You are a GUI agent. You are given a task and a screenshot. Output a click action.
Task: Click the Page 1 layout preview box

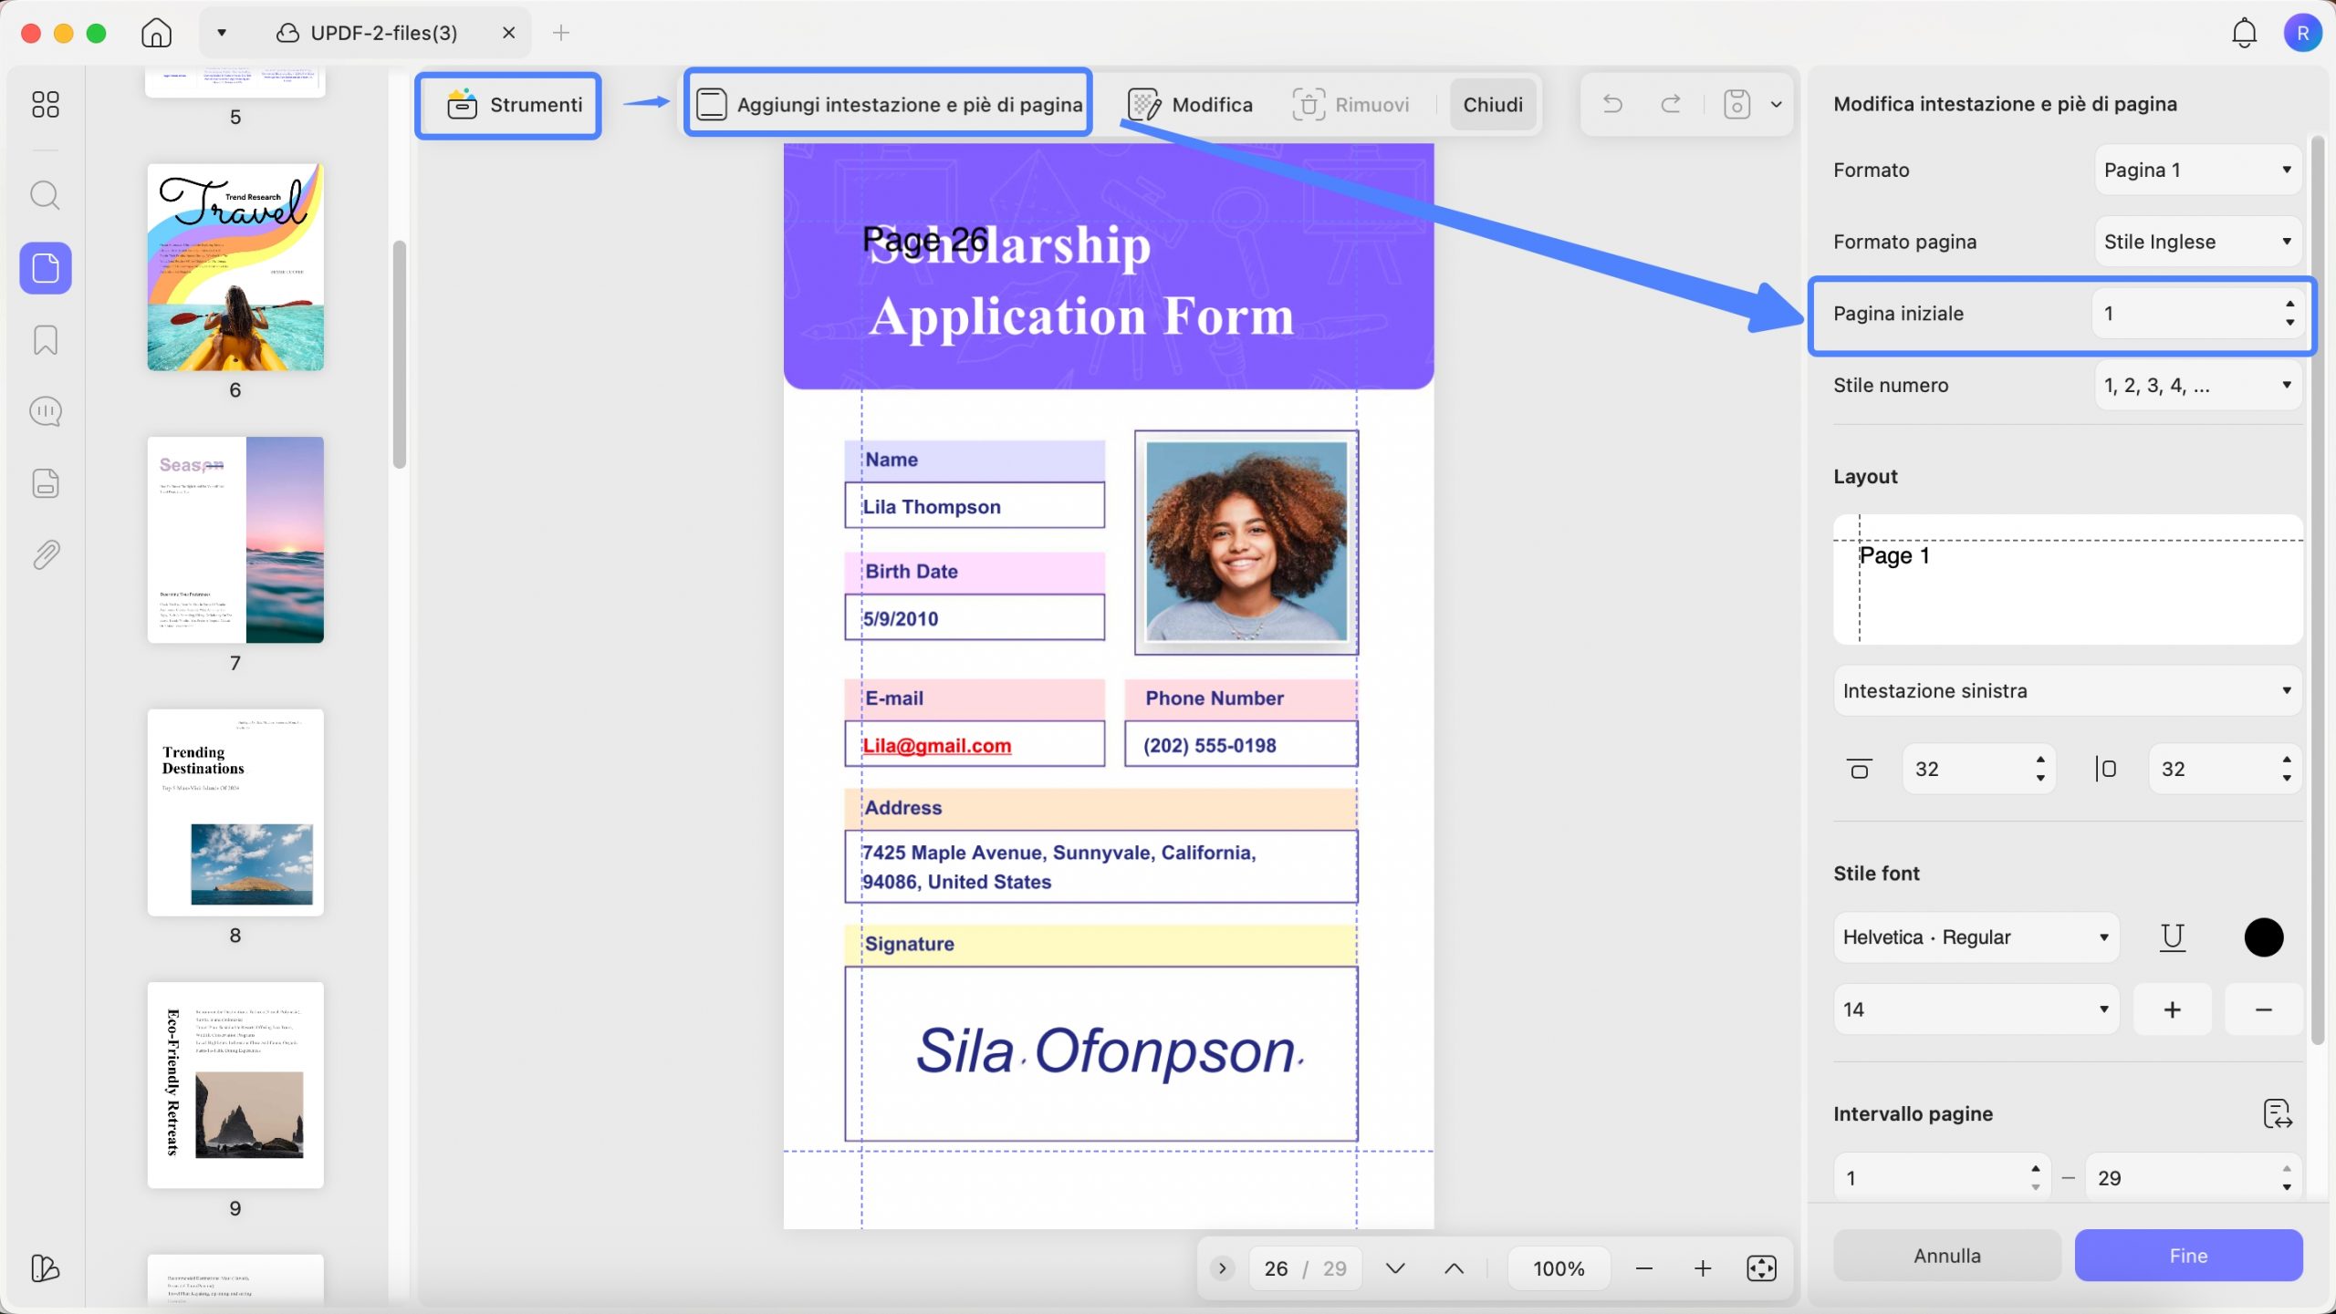(x=2068, y=580)
